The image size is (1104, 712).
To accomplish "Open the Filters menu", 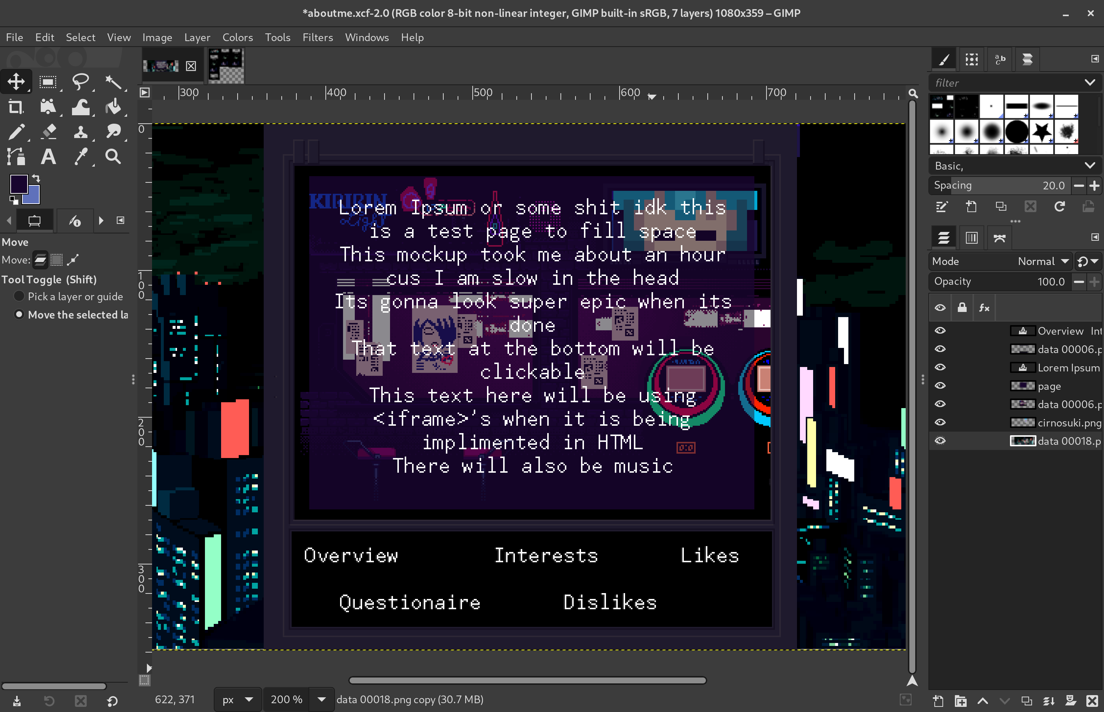I will 317,37.
